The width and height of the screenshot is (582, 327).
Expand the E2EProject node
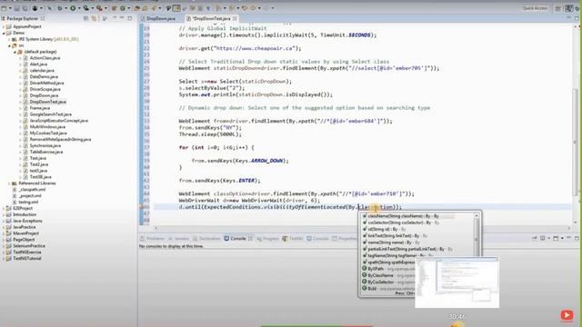(4, 208)
